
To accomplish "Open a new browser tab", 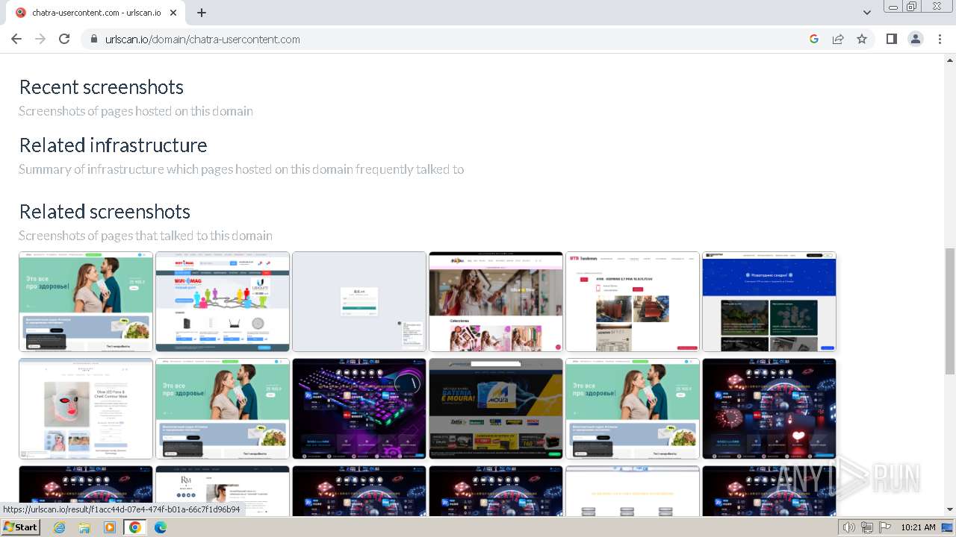I will click(x=202, y=13).
